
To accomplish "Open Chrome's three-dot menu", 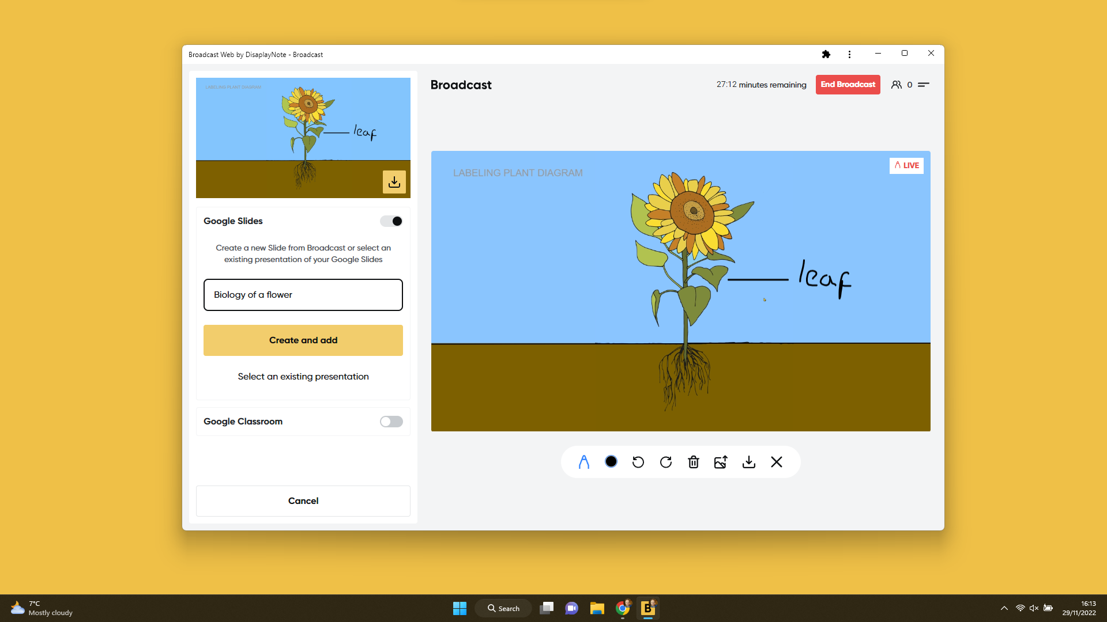I will pos(849,54).
